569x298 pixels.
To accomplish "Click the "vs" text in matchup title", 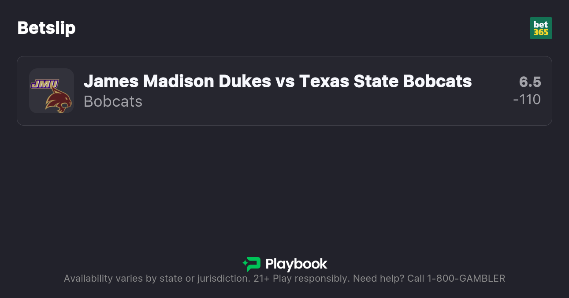I will [x=285, y=81].
